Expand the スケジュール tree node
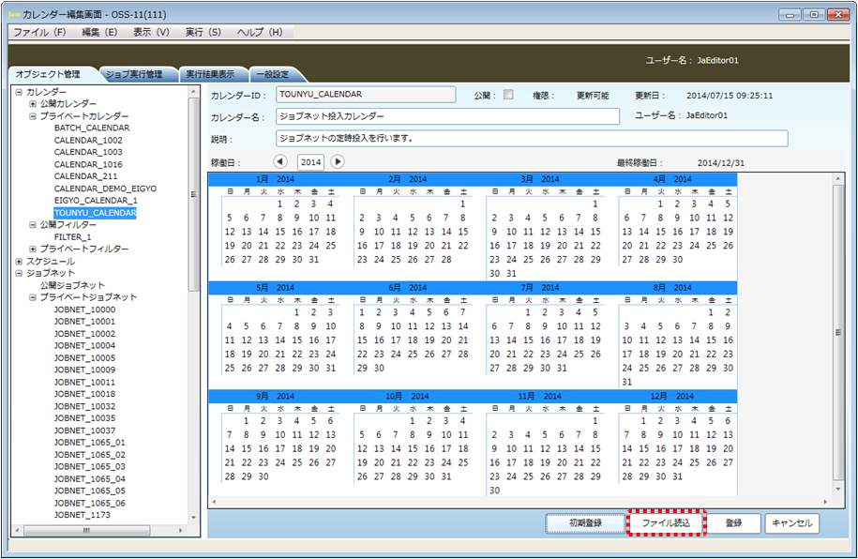 pos(20,262)
